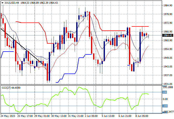The width and height of the screenshot is (174, 119).
Task: Click the OHLC values 1964.33 1964.89 1962.39 1964.43
Action: coord(39,3)
